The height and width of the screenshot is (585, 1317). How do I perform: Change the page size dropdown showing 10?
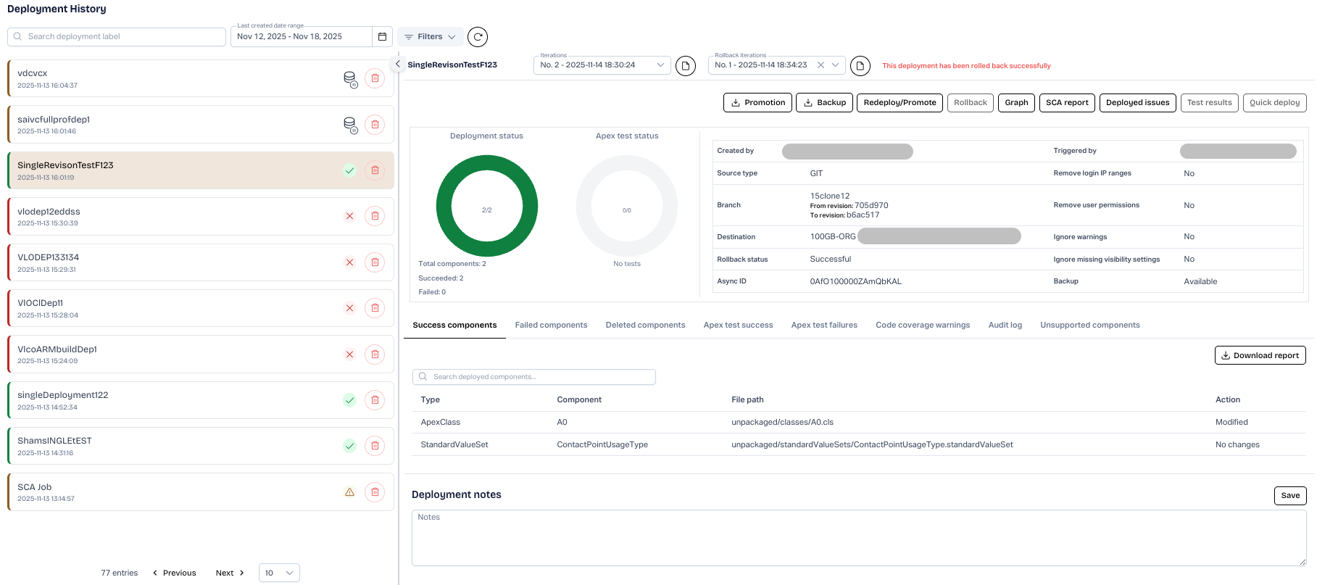(279, 573)
